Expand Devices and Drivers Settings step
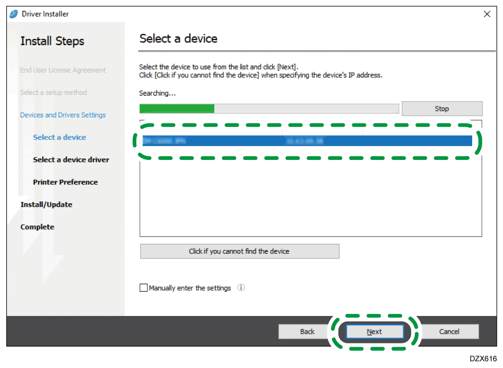This screenshot has height=368, width=503. click(63, 115)
